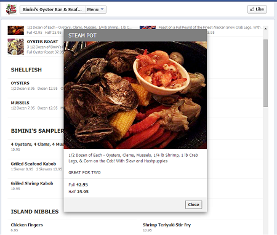The width and height of the screenshot is (277, 235).
Task: Click the SHELLFISH section heading
Action: tap(26, 70)
